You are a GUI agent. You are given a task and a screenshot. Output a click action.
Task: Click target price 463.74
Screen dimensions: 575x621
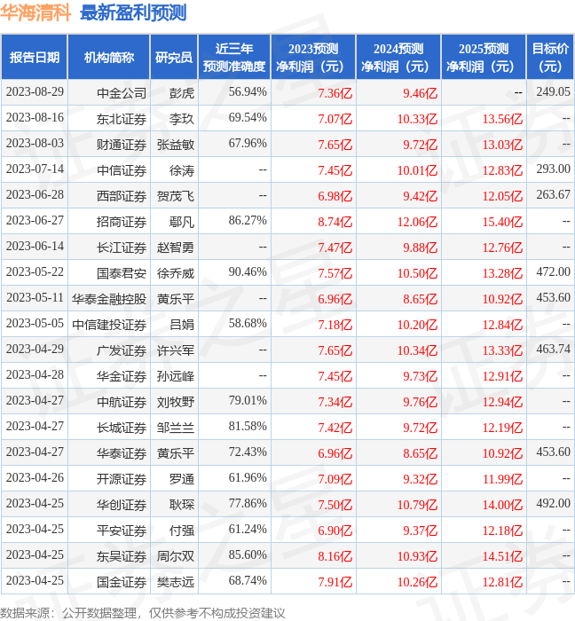pos(553,350)
